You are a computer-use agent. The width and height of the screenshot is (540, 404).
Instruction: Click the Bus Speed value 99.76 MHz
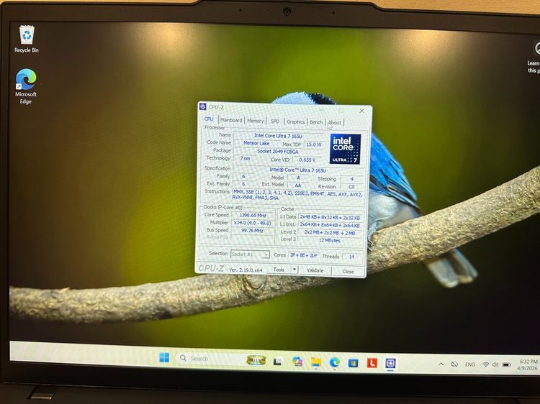253,230
